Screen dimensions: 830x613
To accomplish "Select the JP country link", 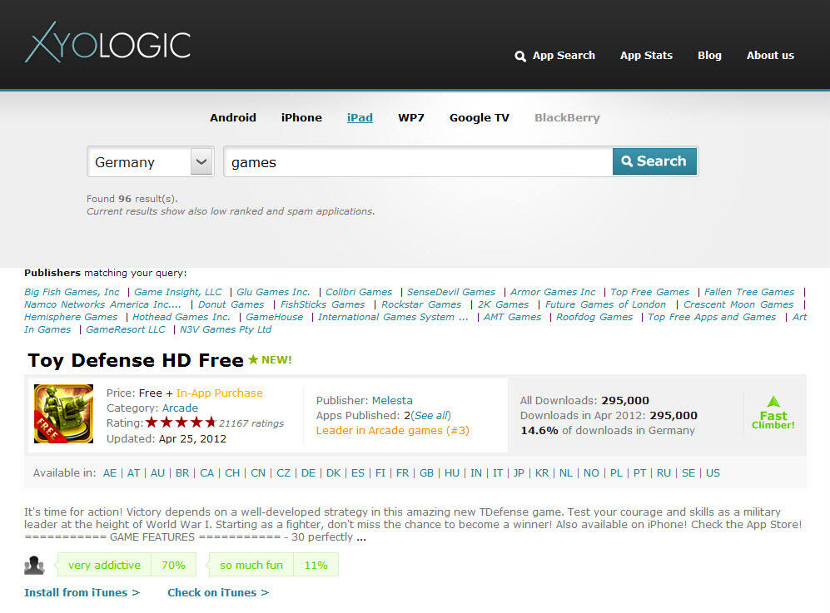I will tap(519, 472).
